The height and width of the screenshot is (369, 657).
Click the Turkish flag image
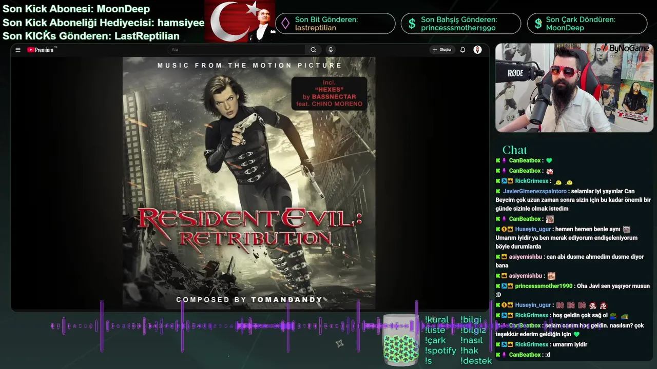click(x=240, y=22)
